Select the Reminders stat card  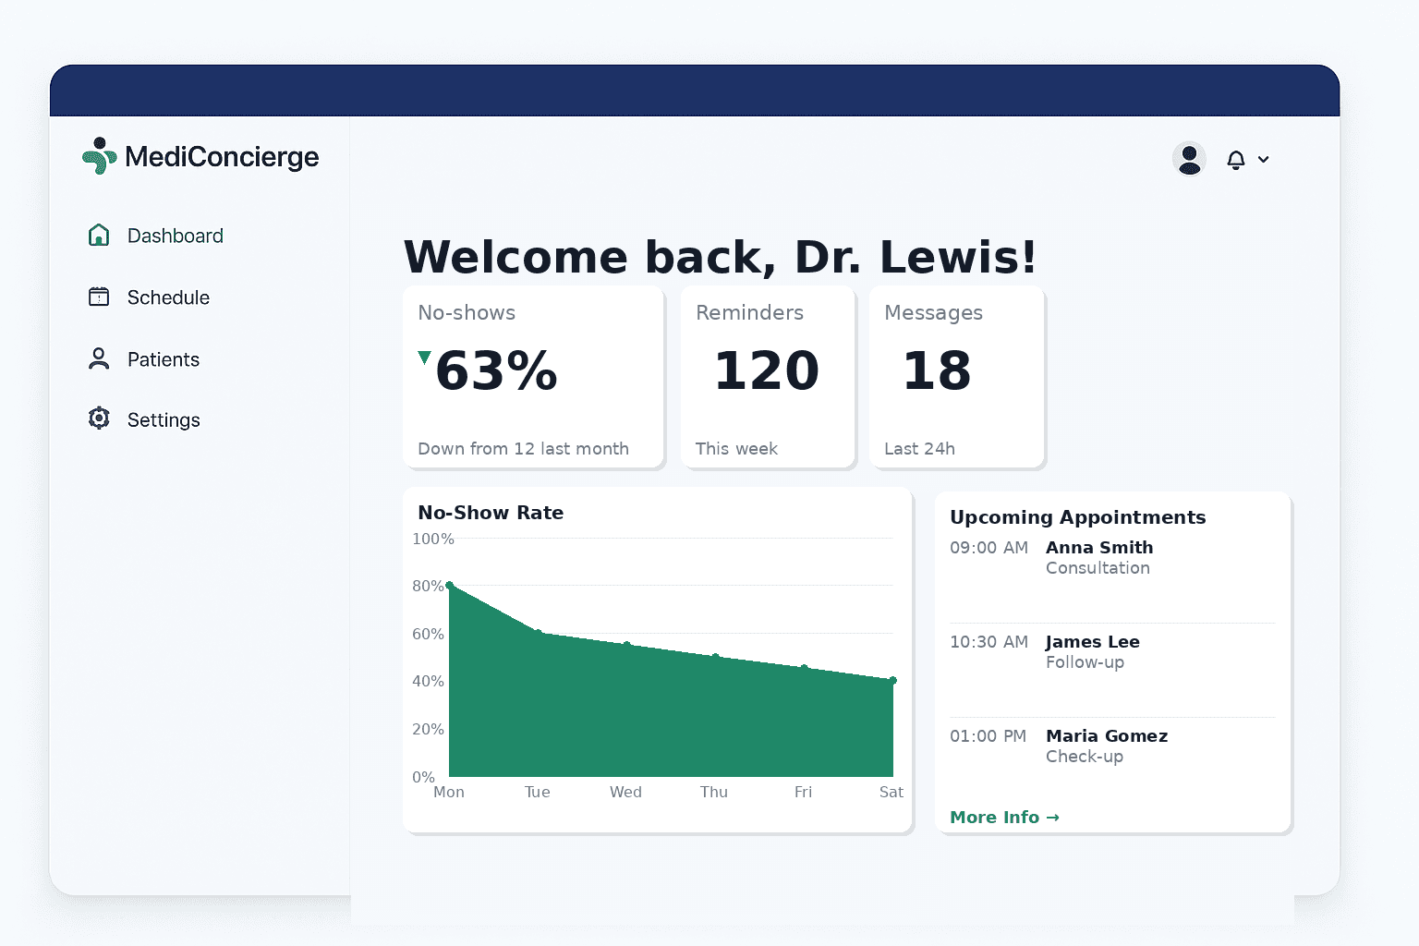[767, 377]
